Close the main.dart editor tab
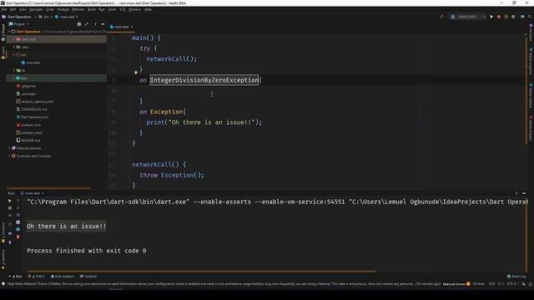The height and width of the screenshot is (300, 534). pyautogui.click(x=132, y=27)
